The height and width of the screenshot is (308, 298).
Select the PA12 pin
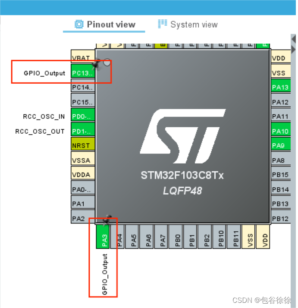click(281, 100)
